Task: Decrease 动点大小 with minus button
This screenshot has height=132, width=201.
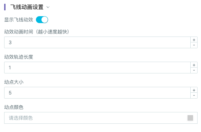Action: pos(194,95)
